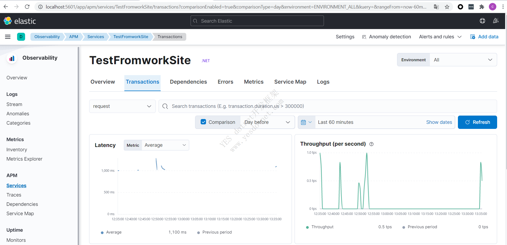The height and width of the screenshot is (245, 507).
Task: Switch to the Logs tab
Action: 323,82
